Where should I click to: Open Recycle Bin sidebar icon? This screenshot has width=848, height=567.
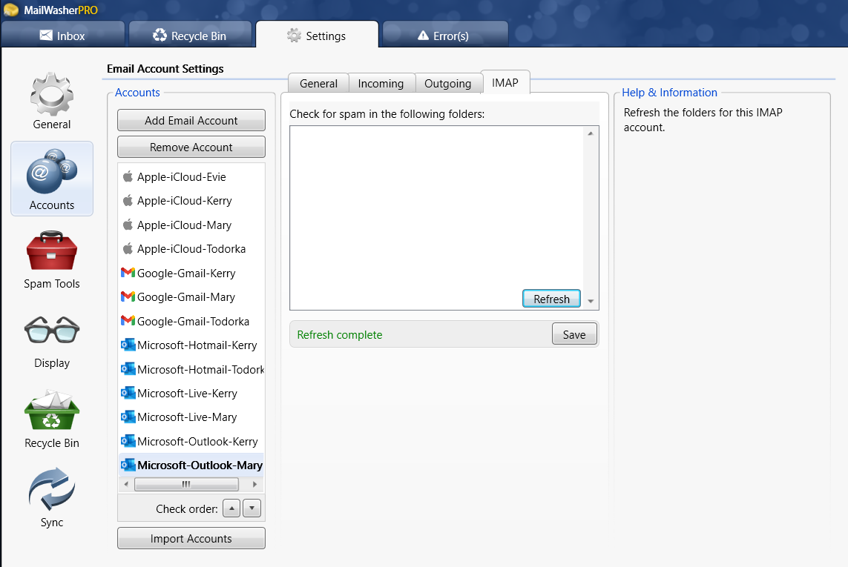52,410
